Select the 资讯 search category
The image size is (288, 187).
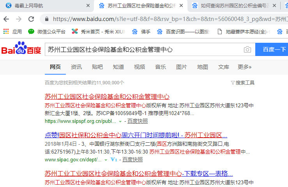[76, 67]
